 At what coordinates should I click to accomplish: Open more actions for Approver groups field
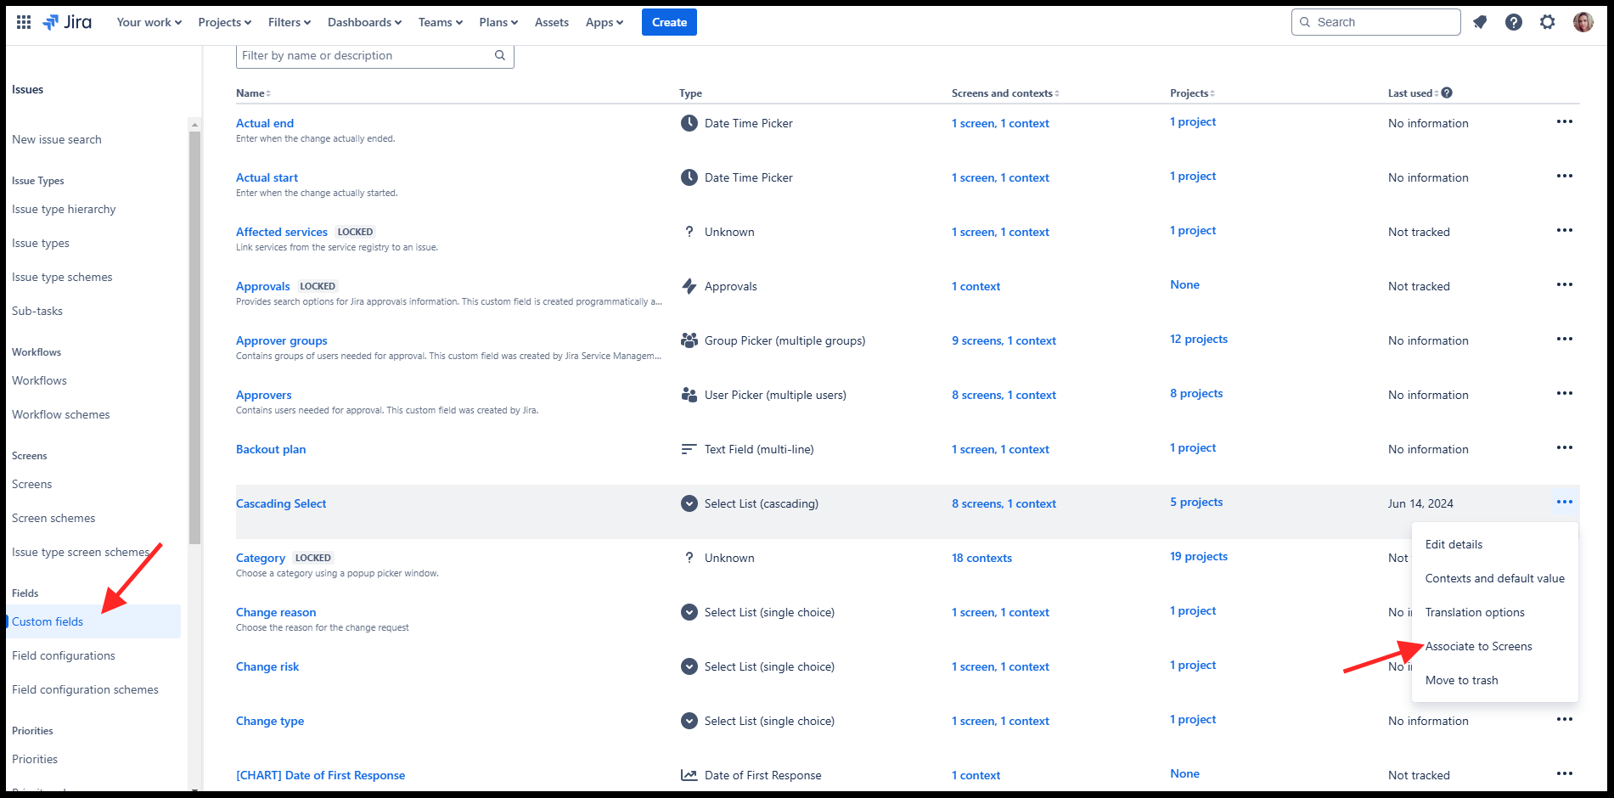[x=1564, y=340]
